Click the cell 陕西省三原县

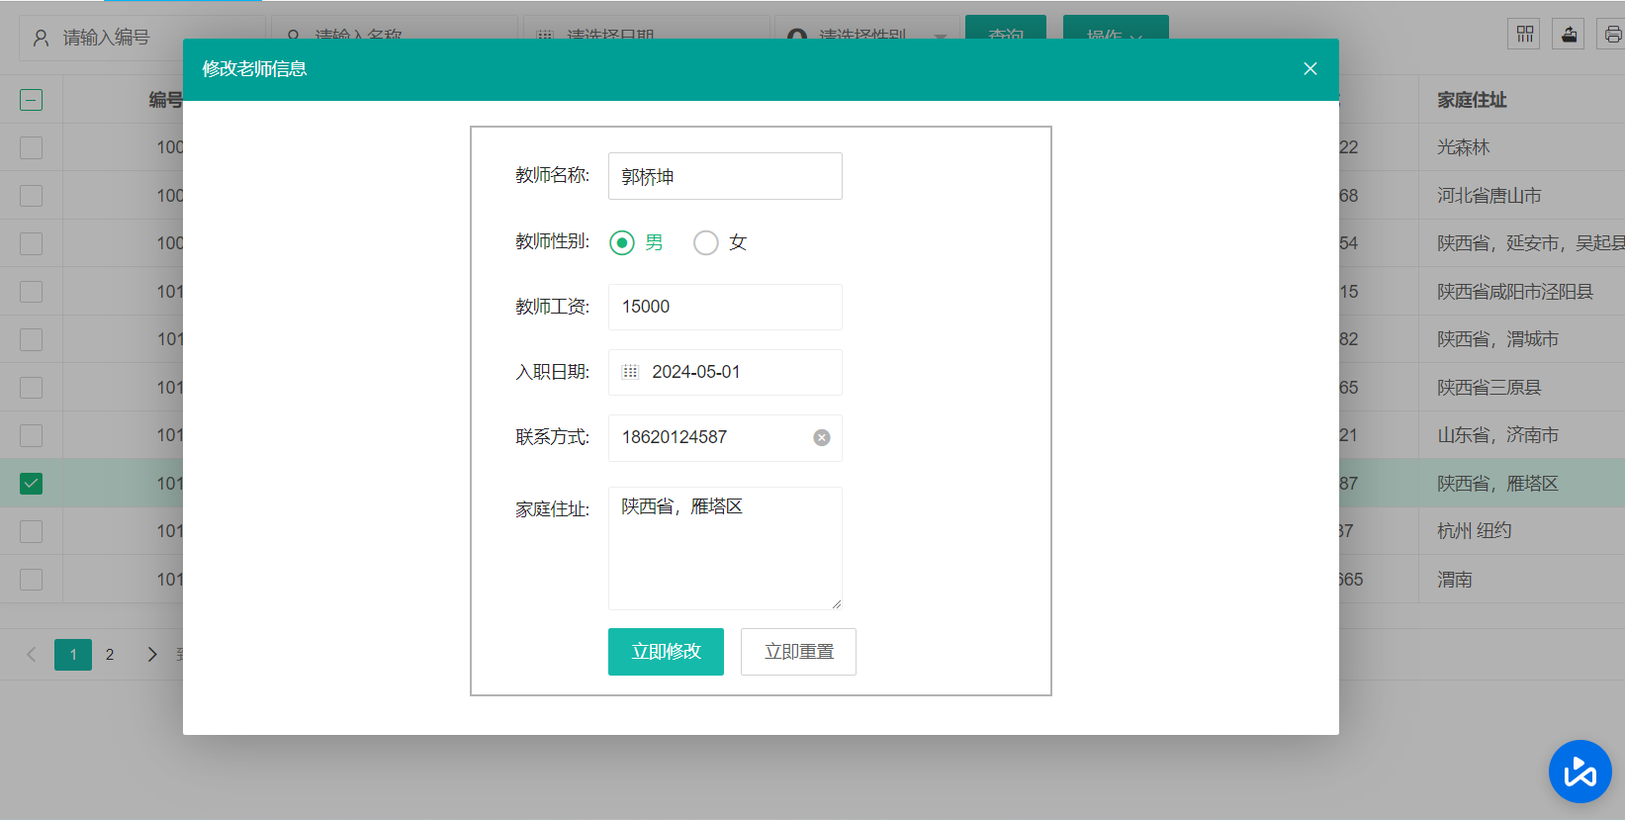click(x=1489, y=388)
